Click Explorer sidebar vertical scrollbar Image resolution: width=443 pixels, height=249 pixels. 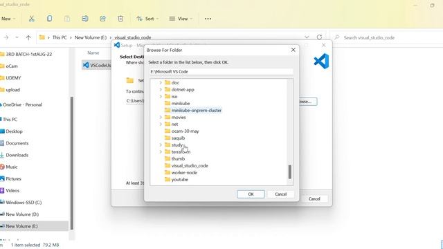point(72,163)
